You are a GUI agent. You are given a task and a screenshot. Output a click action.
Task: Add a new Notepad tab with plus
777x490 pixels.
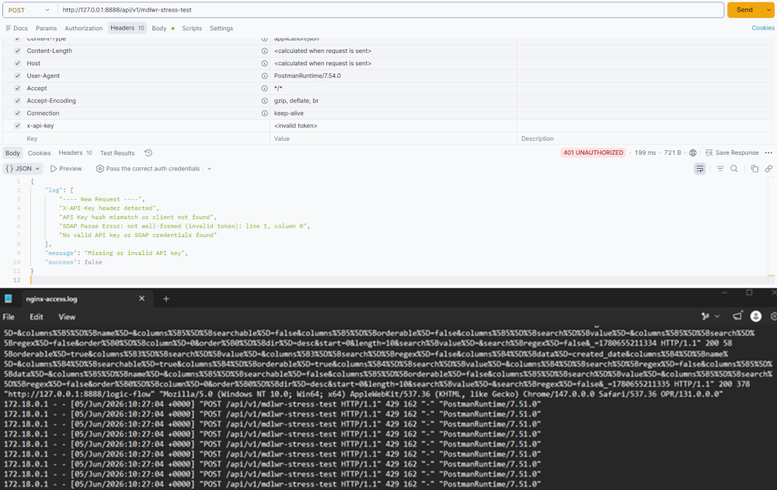click(166, 299)
